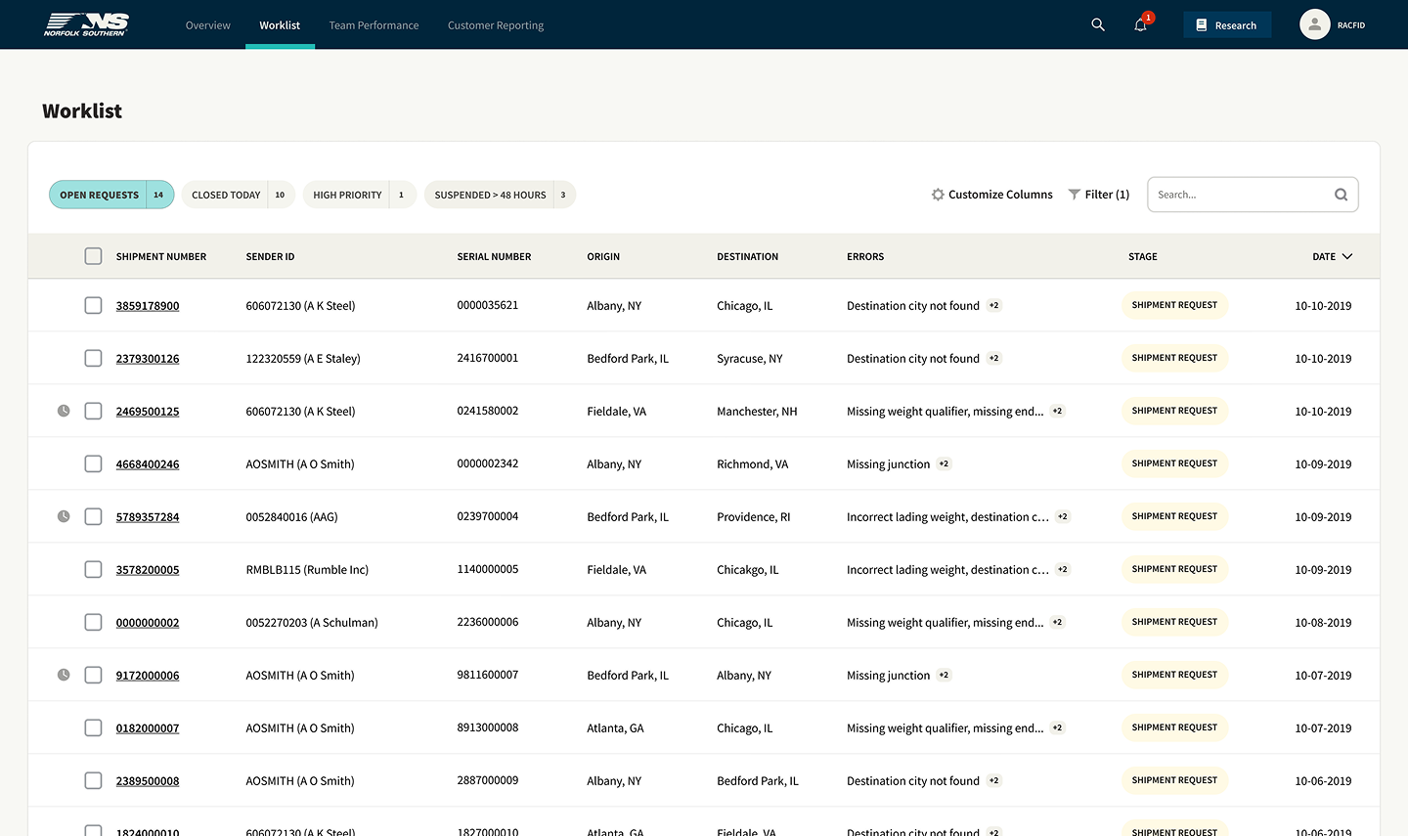Open shipment link 4668400246
This screenshot has height=836, width=1408.
click(148, 464)
